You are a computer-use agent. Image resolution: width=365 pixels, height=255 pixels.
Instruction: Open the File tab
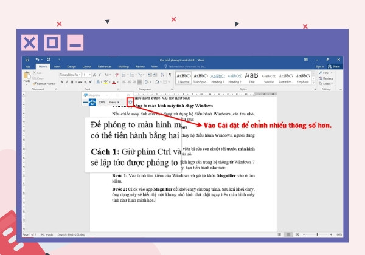coord(28,67)
